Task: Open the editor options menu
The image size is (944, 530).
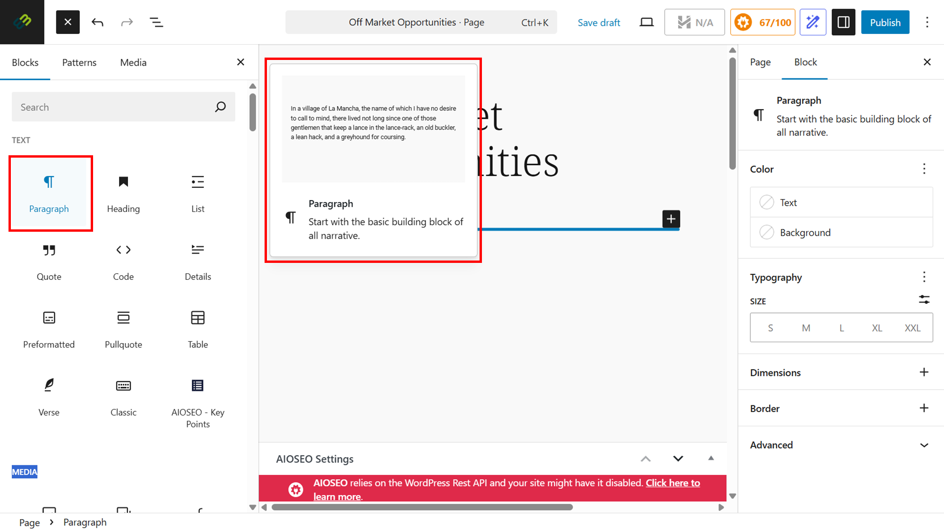Action: 927,22
